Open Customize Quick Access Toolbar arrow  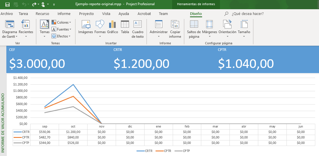pyautogui.click(x=54, y=4)
